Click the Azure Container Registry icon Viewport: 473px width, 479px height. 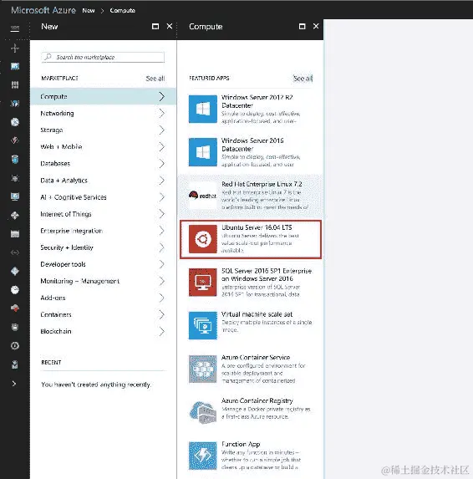[203, 412]
